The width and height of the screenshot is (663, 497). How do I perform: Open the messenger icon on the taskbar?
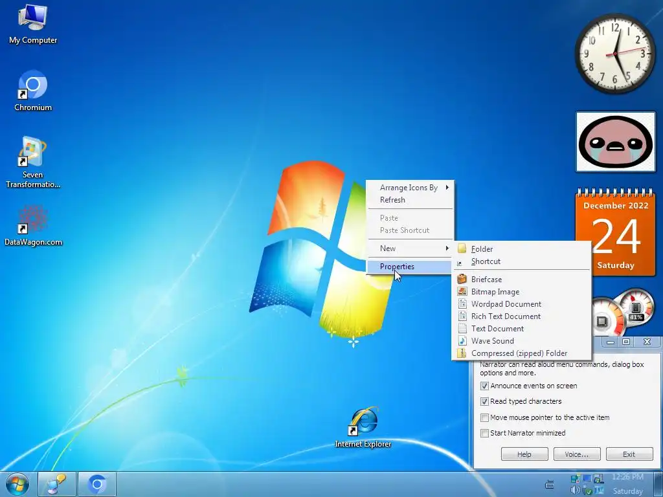tap(57, 484)
